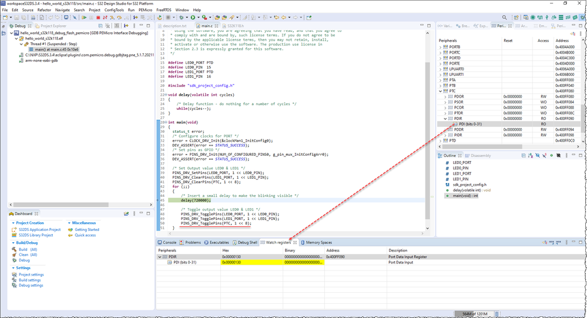Click the Back navigation arrow in toolbar
The height and width of the screenshot is (318, 587).
(283, 17)
